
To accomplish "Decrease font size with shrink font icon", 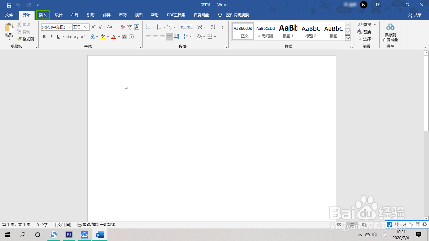I will click(x=100, y=27).
